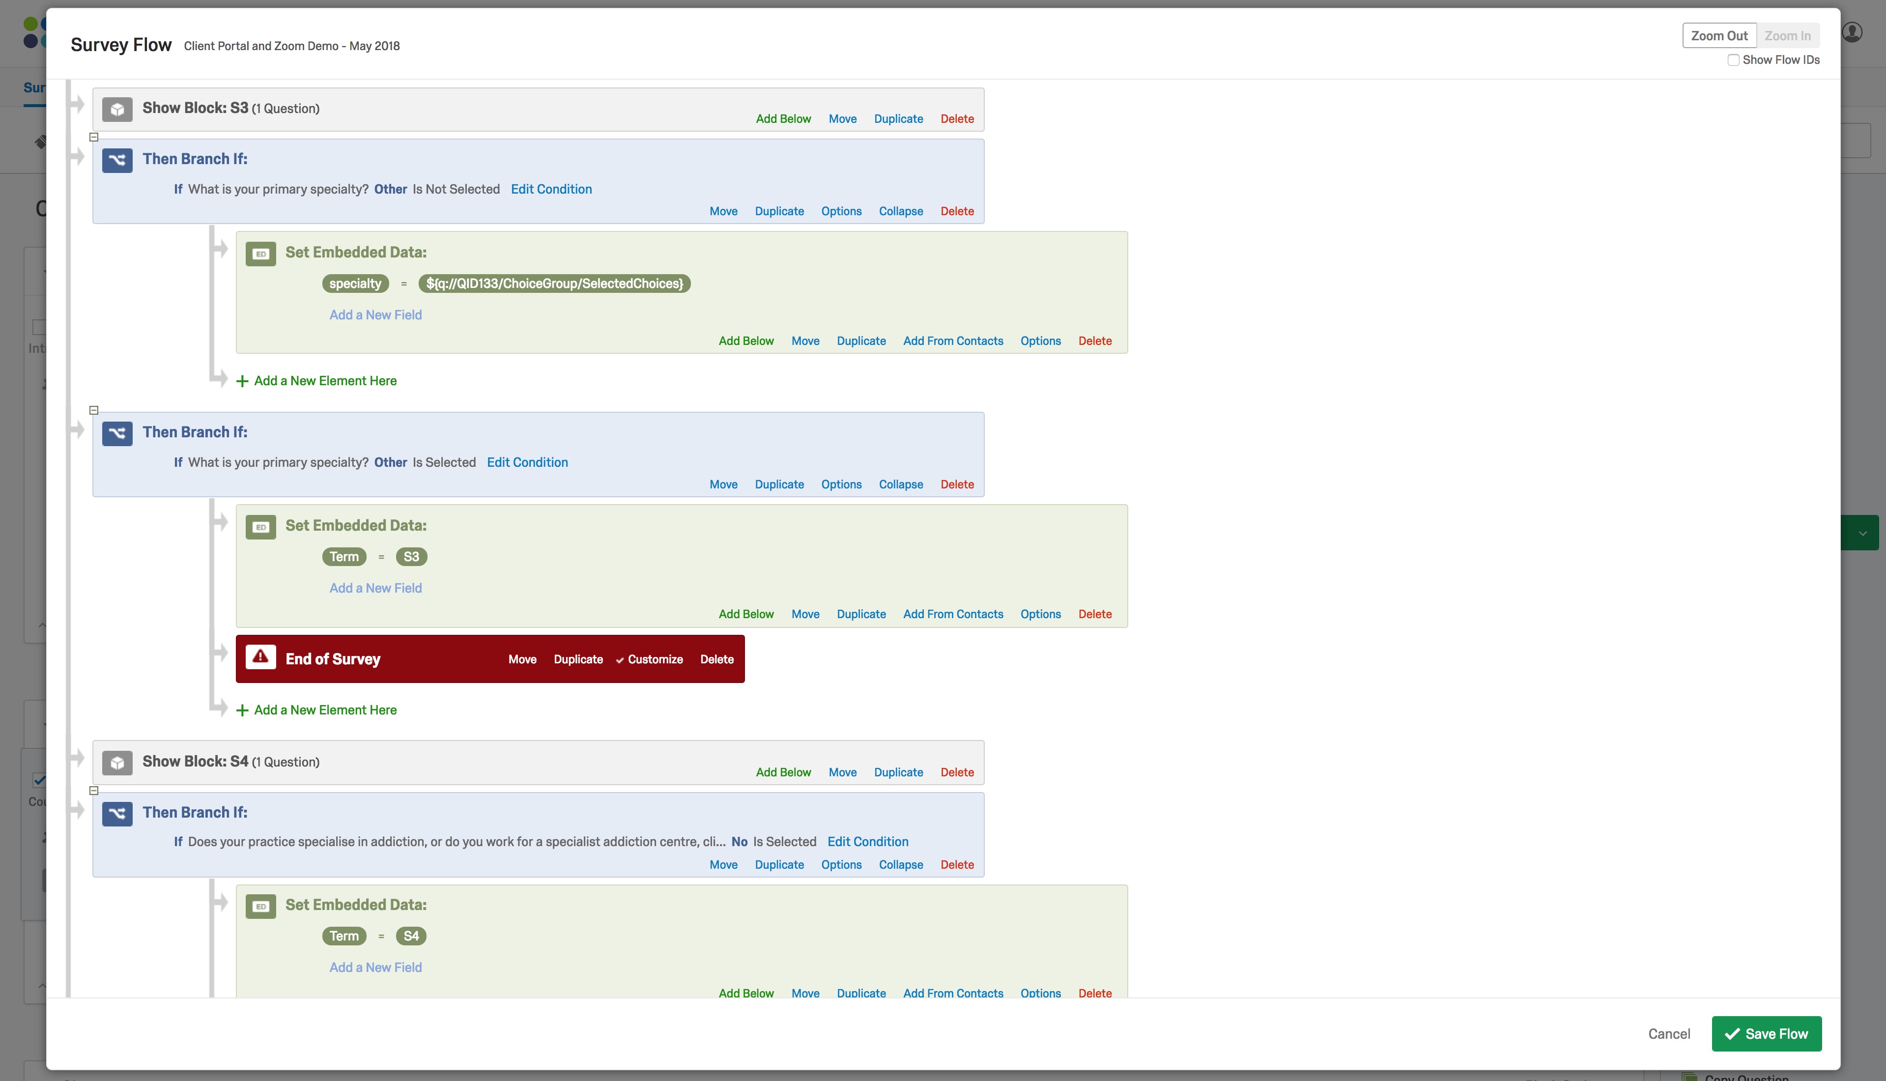Toggle the checked checkbox in the left panel

click(x=40, y=780)
